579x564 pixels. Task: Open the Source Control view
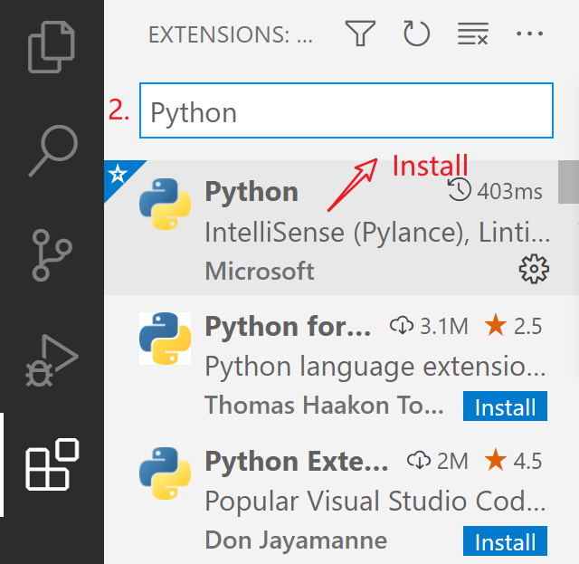click(x=52, y=255)
